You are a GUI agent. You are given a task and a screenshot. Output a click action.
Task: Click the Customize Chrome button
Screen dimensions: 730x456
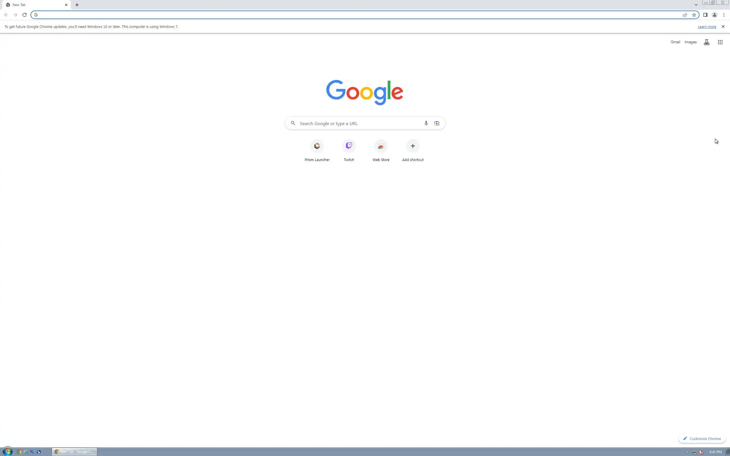point(702,439)
